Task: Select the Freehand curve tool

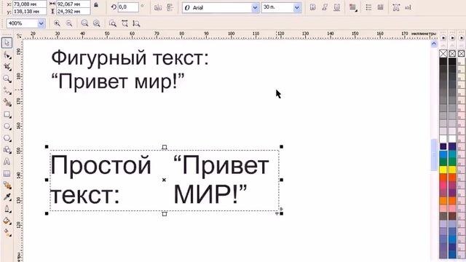Action: [x=7, y=90]
